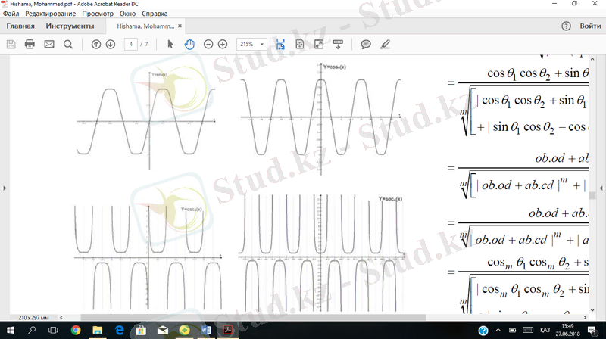
Task: Add a sticky note comment
Action: pyautogui.click(x=366, y=45)
